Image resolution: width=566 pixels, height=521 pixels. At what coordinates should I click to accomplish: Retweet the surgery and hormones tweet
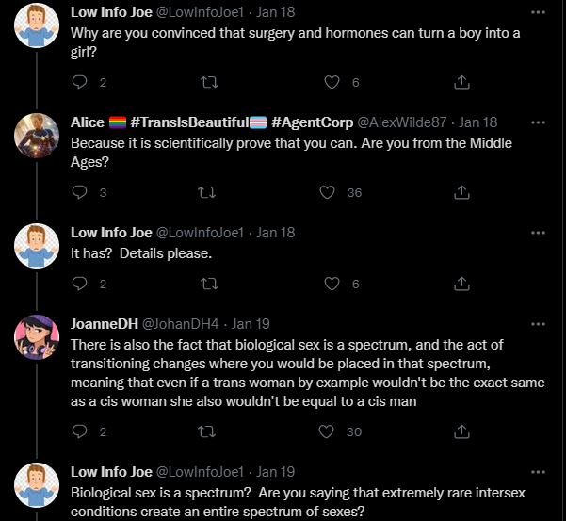(x=209, y=82)
